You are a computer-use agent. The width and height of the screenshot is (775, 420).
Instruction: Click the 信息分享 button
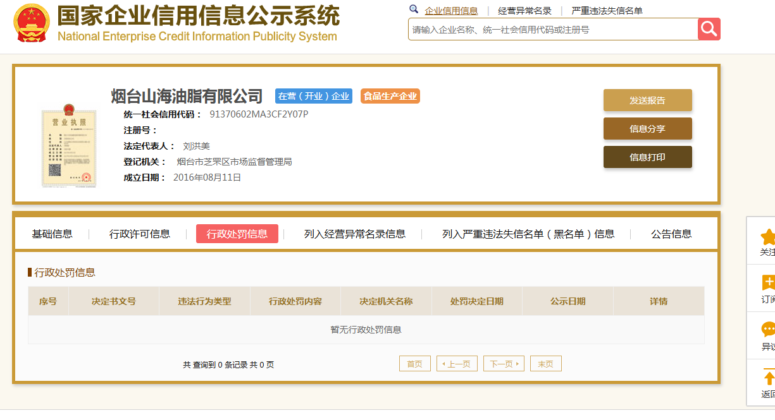647,128
